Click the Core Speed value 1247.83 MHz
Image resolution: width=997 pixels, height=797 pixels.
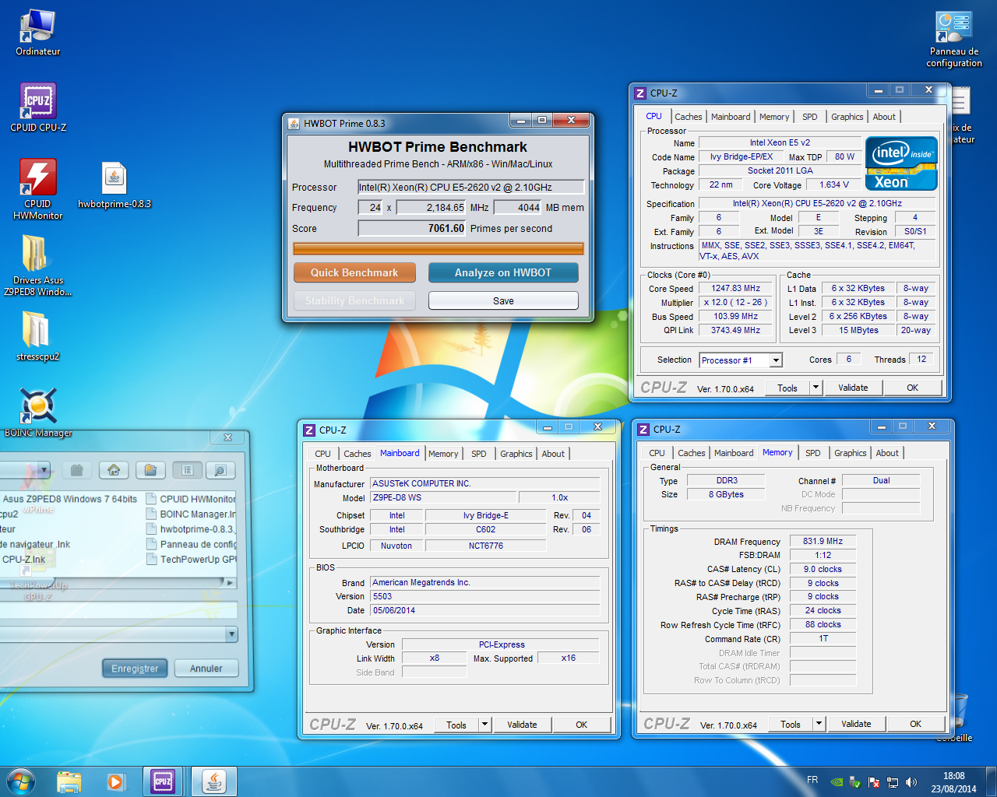pos(736,288)
